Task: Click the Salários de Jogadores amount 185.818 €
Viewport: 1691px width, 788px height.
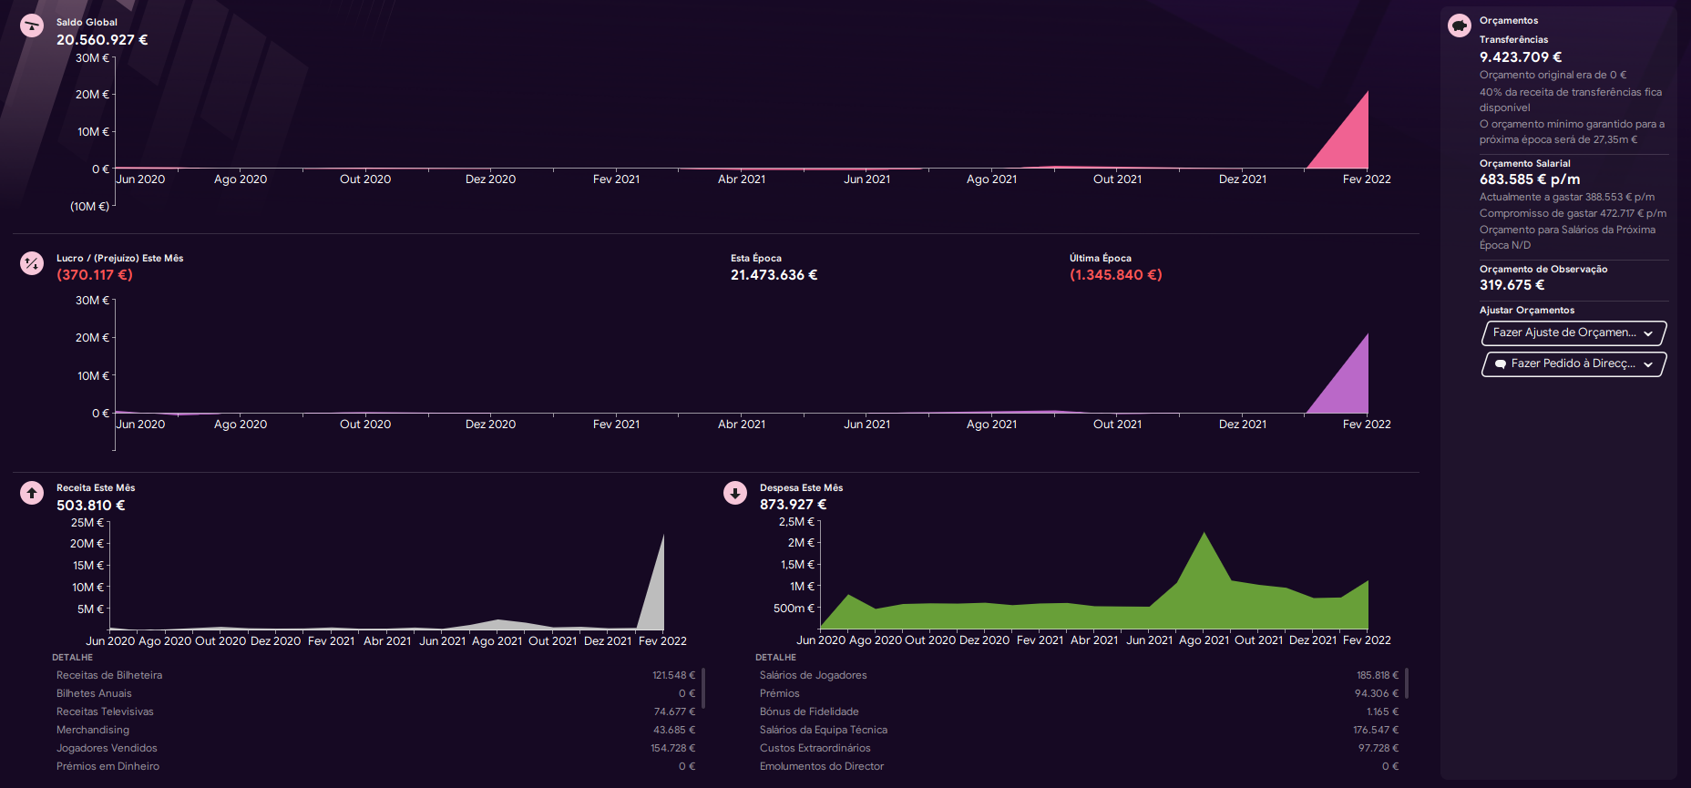Action: [1377, 675]
